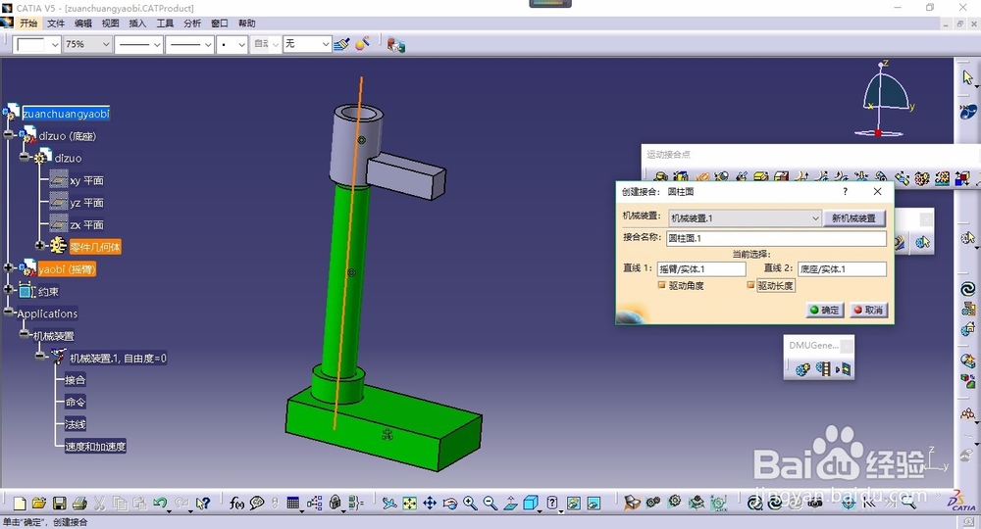Screen dimensions: 981x529
Task: Click the 直线 1 selection field
Action: click(701, 268)
